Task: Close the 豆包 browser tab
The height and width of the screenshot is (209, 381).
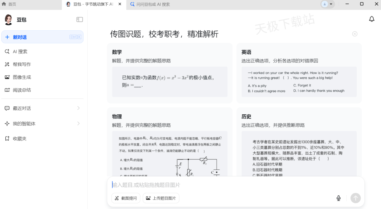Action: 120,4
